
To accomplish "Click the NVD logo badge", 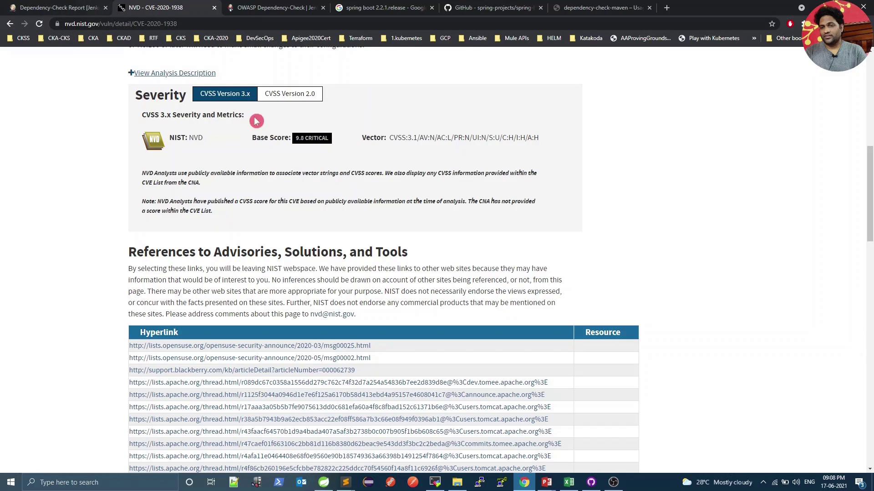I will (153, 140).
